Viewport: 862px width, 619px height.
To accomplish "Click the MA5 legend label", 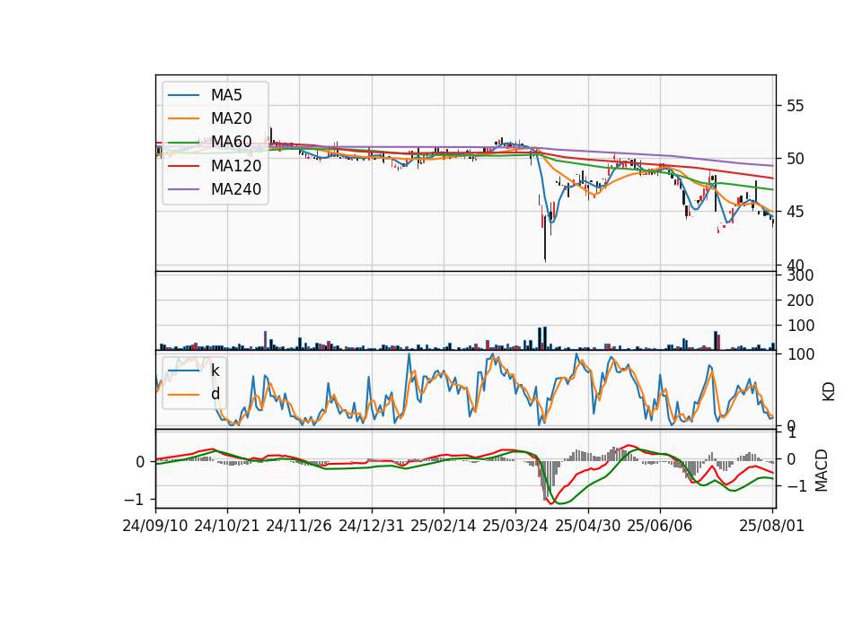I will coord(226,95).
